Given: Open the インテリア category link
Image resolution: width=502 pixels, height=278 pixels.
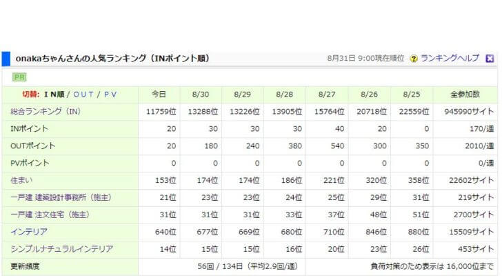Looking at the screenshot, I should click(x=30, y=232).
